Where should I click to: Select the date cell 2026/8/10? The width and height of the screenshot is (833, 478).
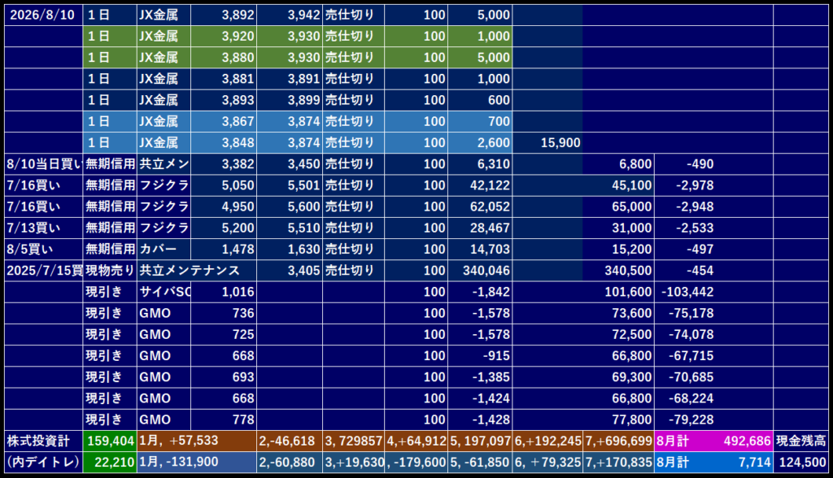44,15
